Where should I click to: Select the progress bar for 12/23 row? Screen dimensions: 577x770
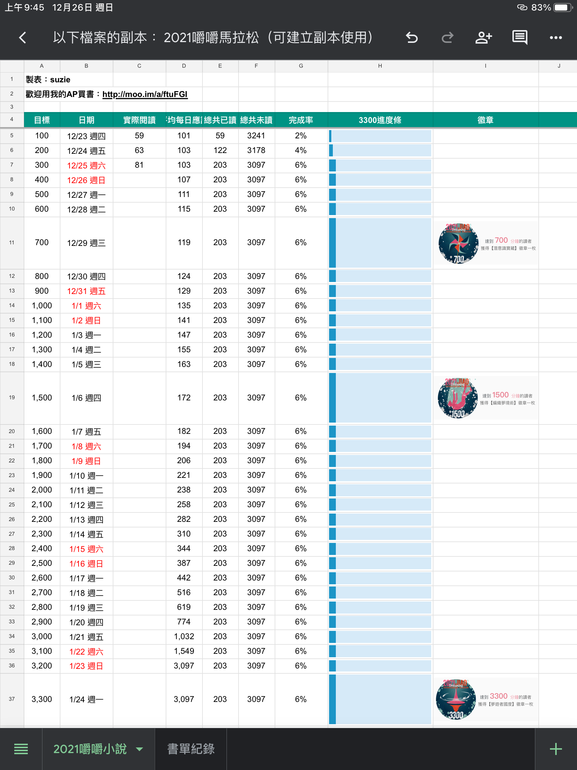(380, 136)
